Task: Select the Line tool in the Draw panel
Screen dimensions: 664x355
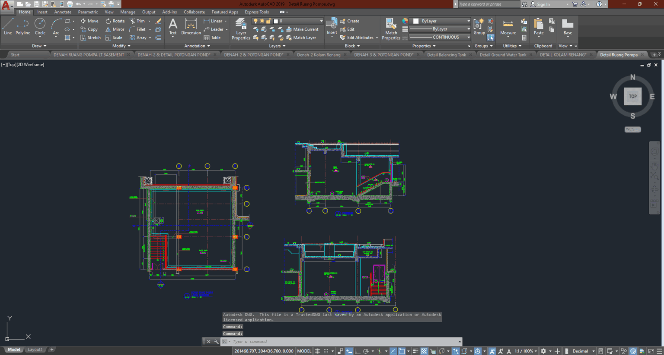Action: coord(7,27)
